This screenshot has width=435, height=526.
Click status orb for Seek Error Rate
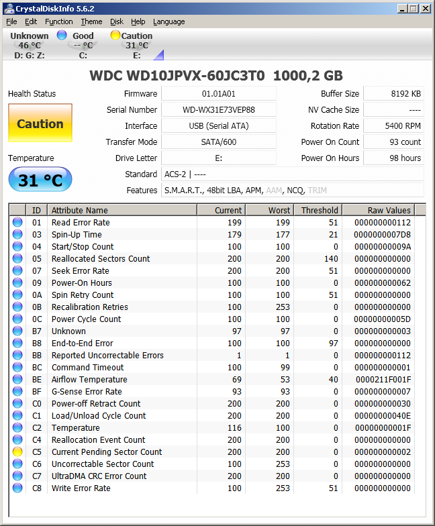(x=17, y=270)
